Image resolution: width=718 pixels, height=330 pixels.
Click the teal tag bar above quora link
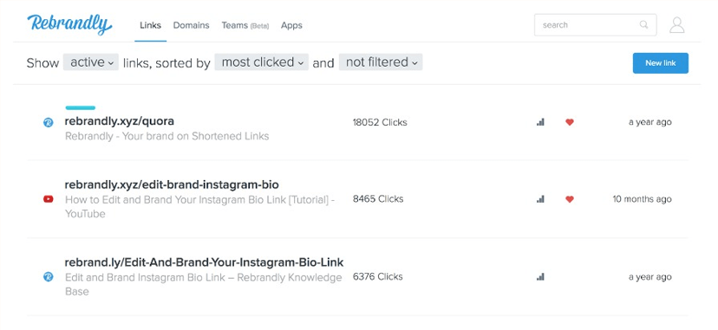point(80,108)
